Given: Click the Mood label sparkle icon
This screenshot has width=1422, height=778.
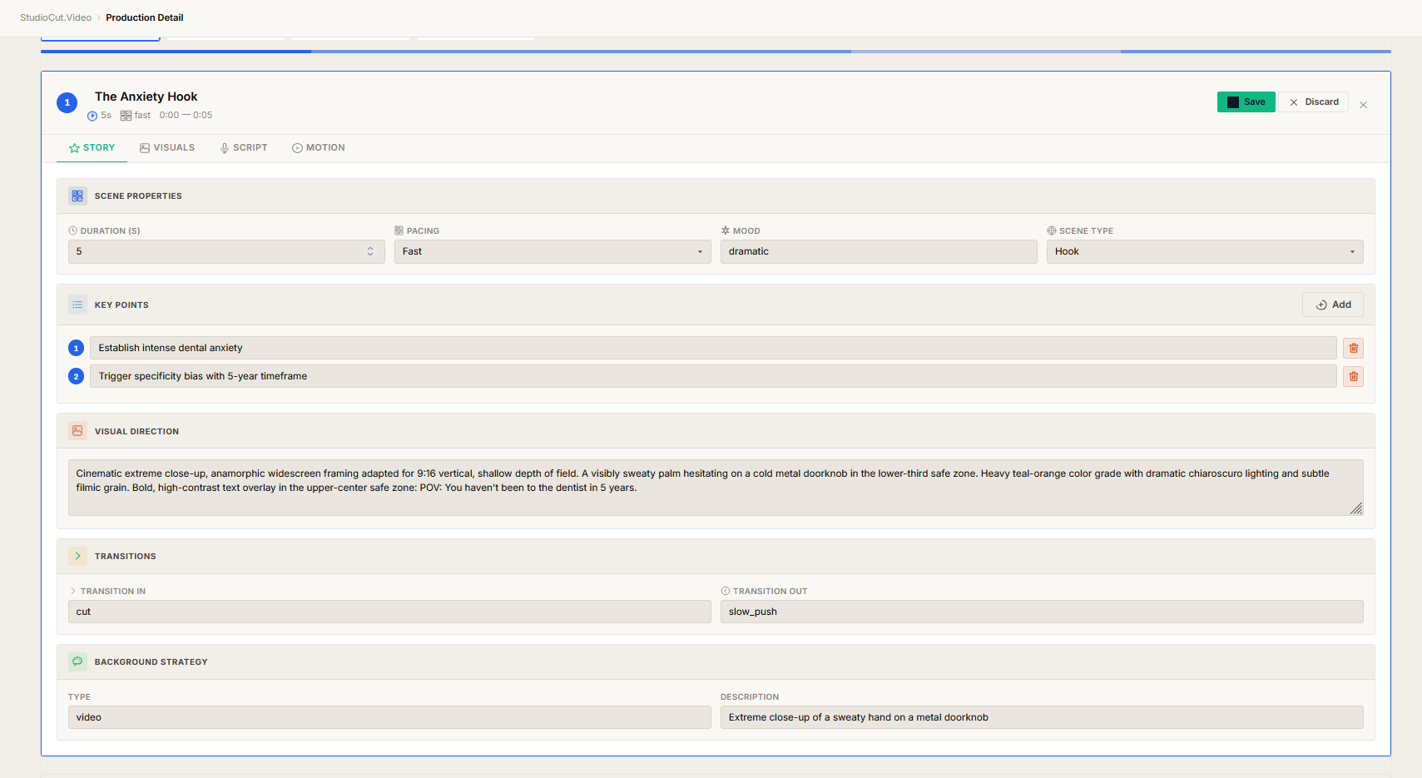Looking at the screenshot, I should point(726,230).
